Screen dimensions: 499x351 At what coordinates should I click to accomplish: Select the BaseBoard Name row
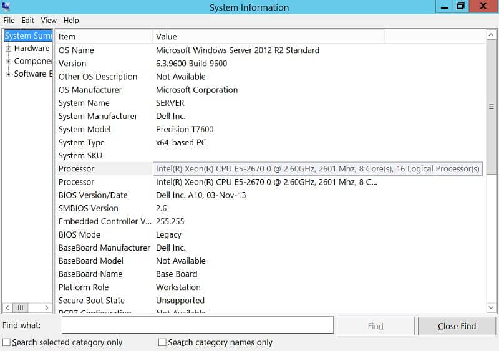(270, 274)
